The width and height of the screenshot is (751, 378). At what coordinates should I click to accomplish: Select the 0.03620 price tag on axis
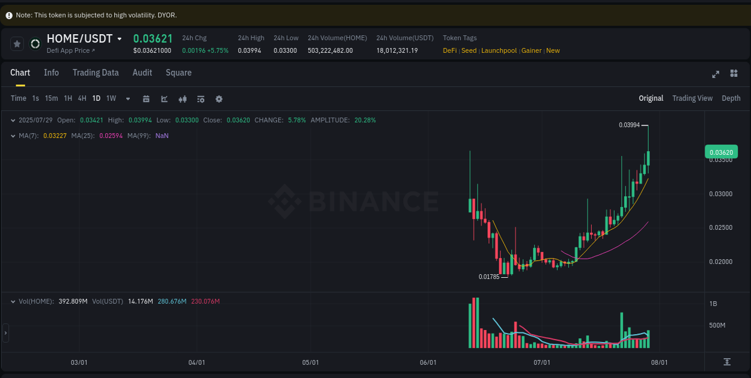[720, 152]
